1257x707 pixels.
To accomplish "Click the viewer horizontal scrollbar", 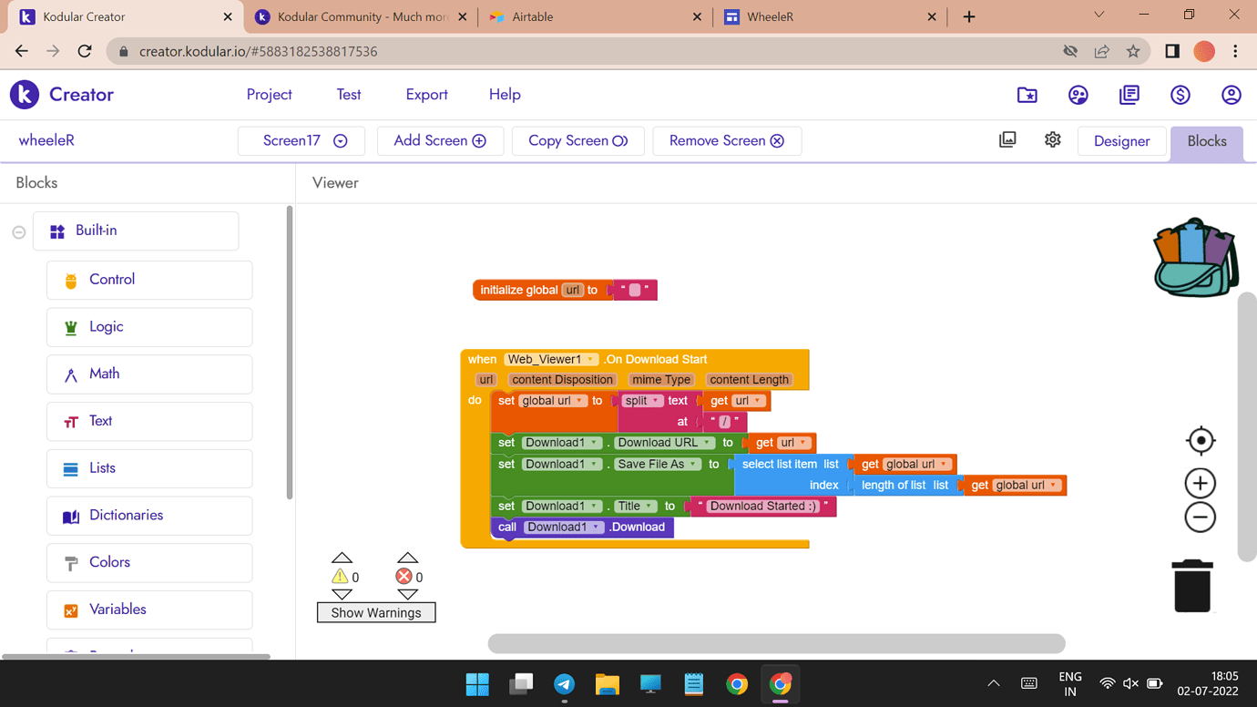I will (776, 644).
